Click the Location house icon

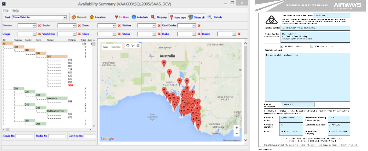point(92,17)
